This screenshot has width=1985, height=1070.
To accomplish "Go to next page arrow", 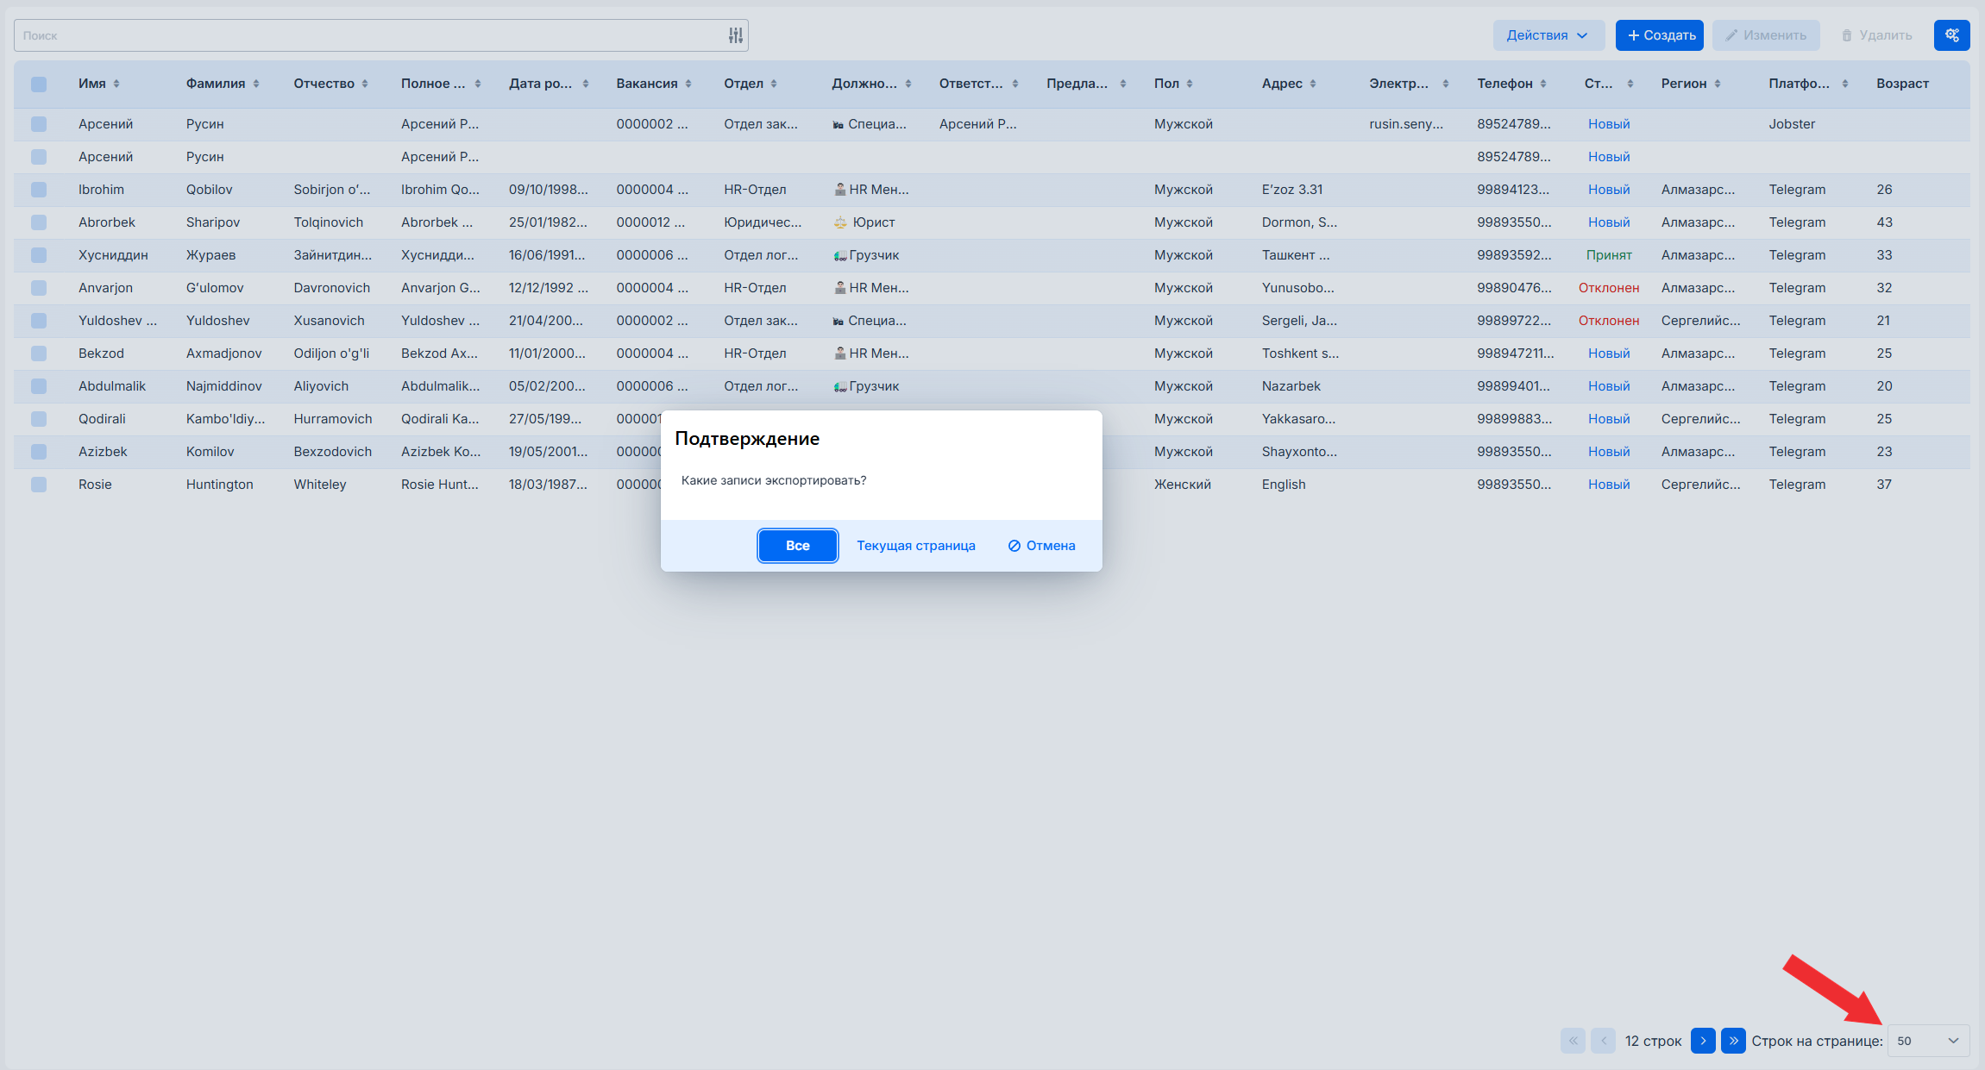I will click(1702, 1041).
